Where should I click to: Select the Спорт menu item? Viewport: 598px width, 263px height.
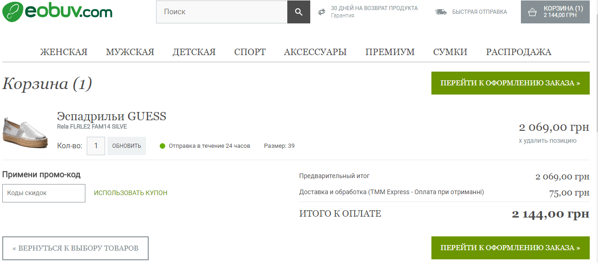point(250,52)
